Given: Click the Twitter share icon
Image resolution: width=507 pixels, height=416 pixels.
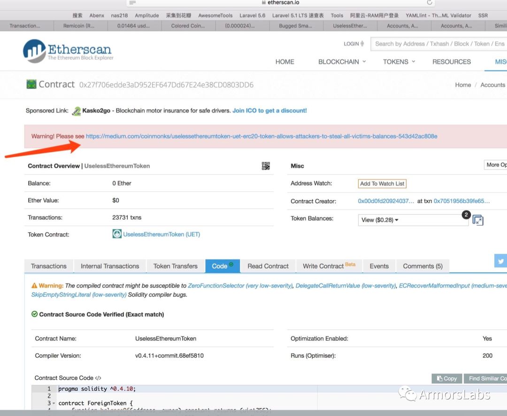Looking at the screenshot, I should tap(501, 261).
